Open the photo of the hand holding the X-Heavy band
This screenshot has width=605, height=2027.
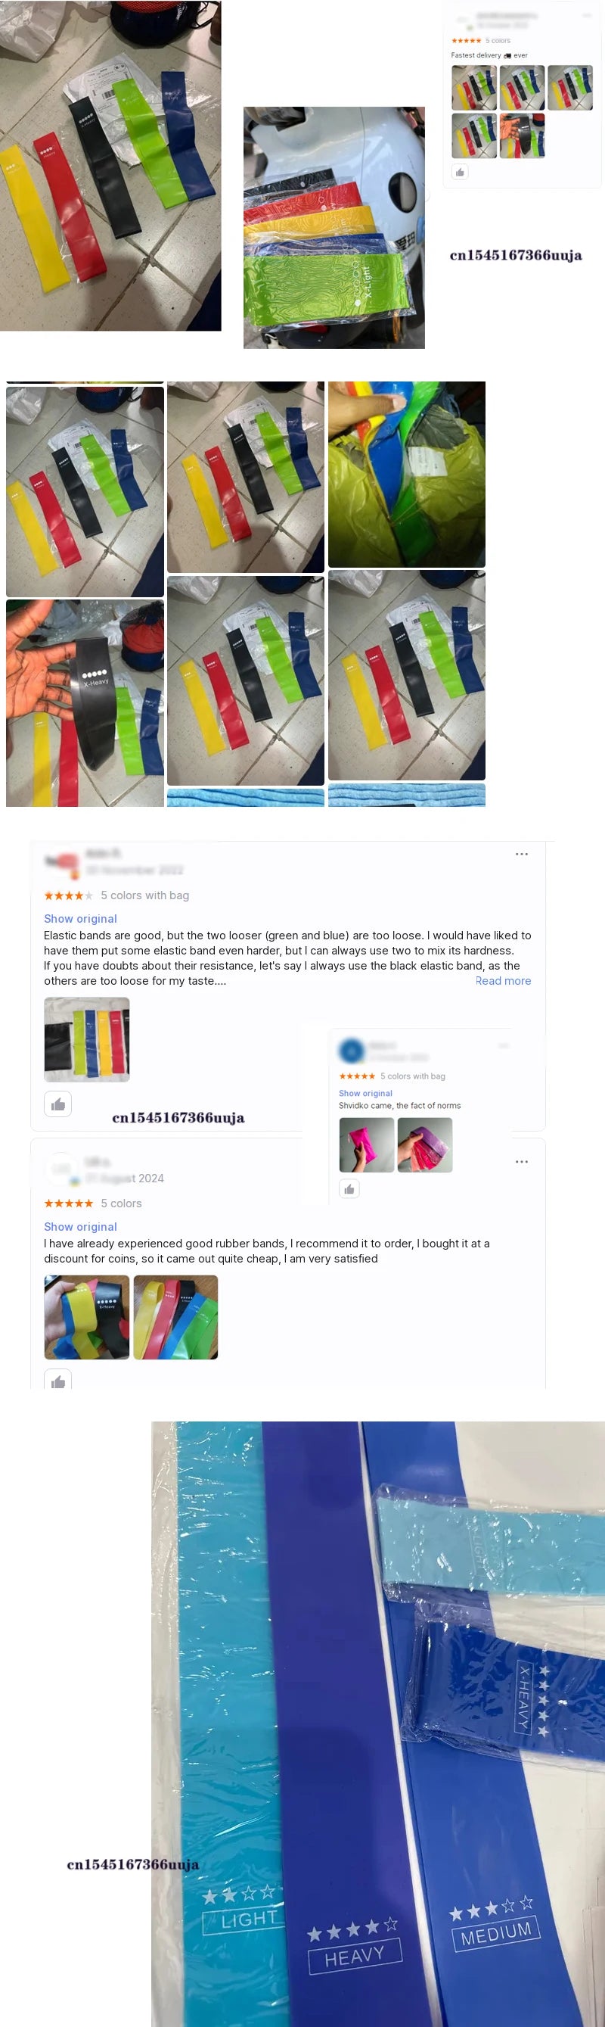85,702
